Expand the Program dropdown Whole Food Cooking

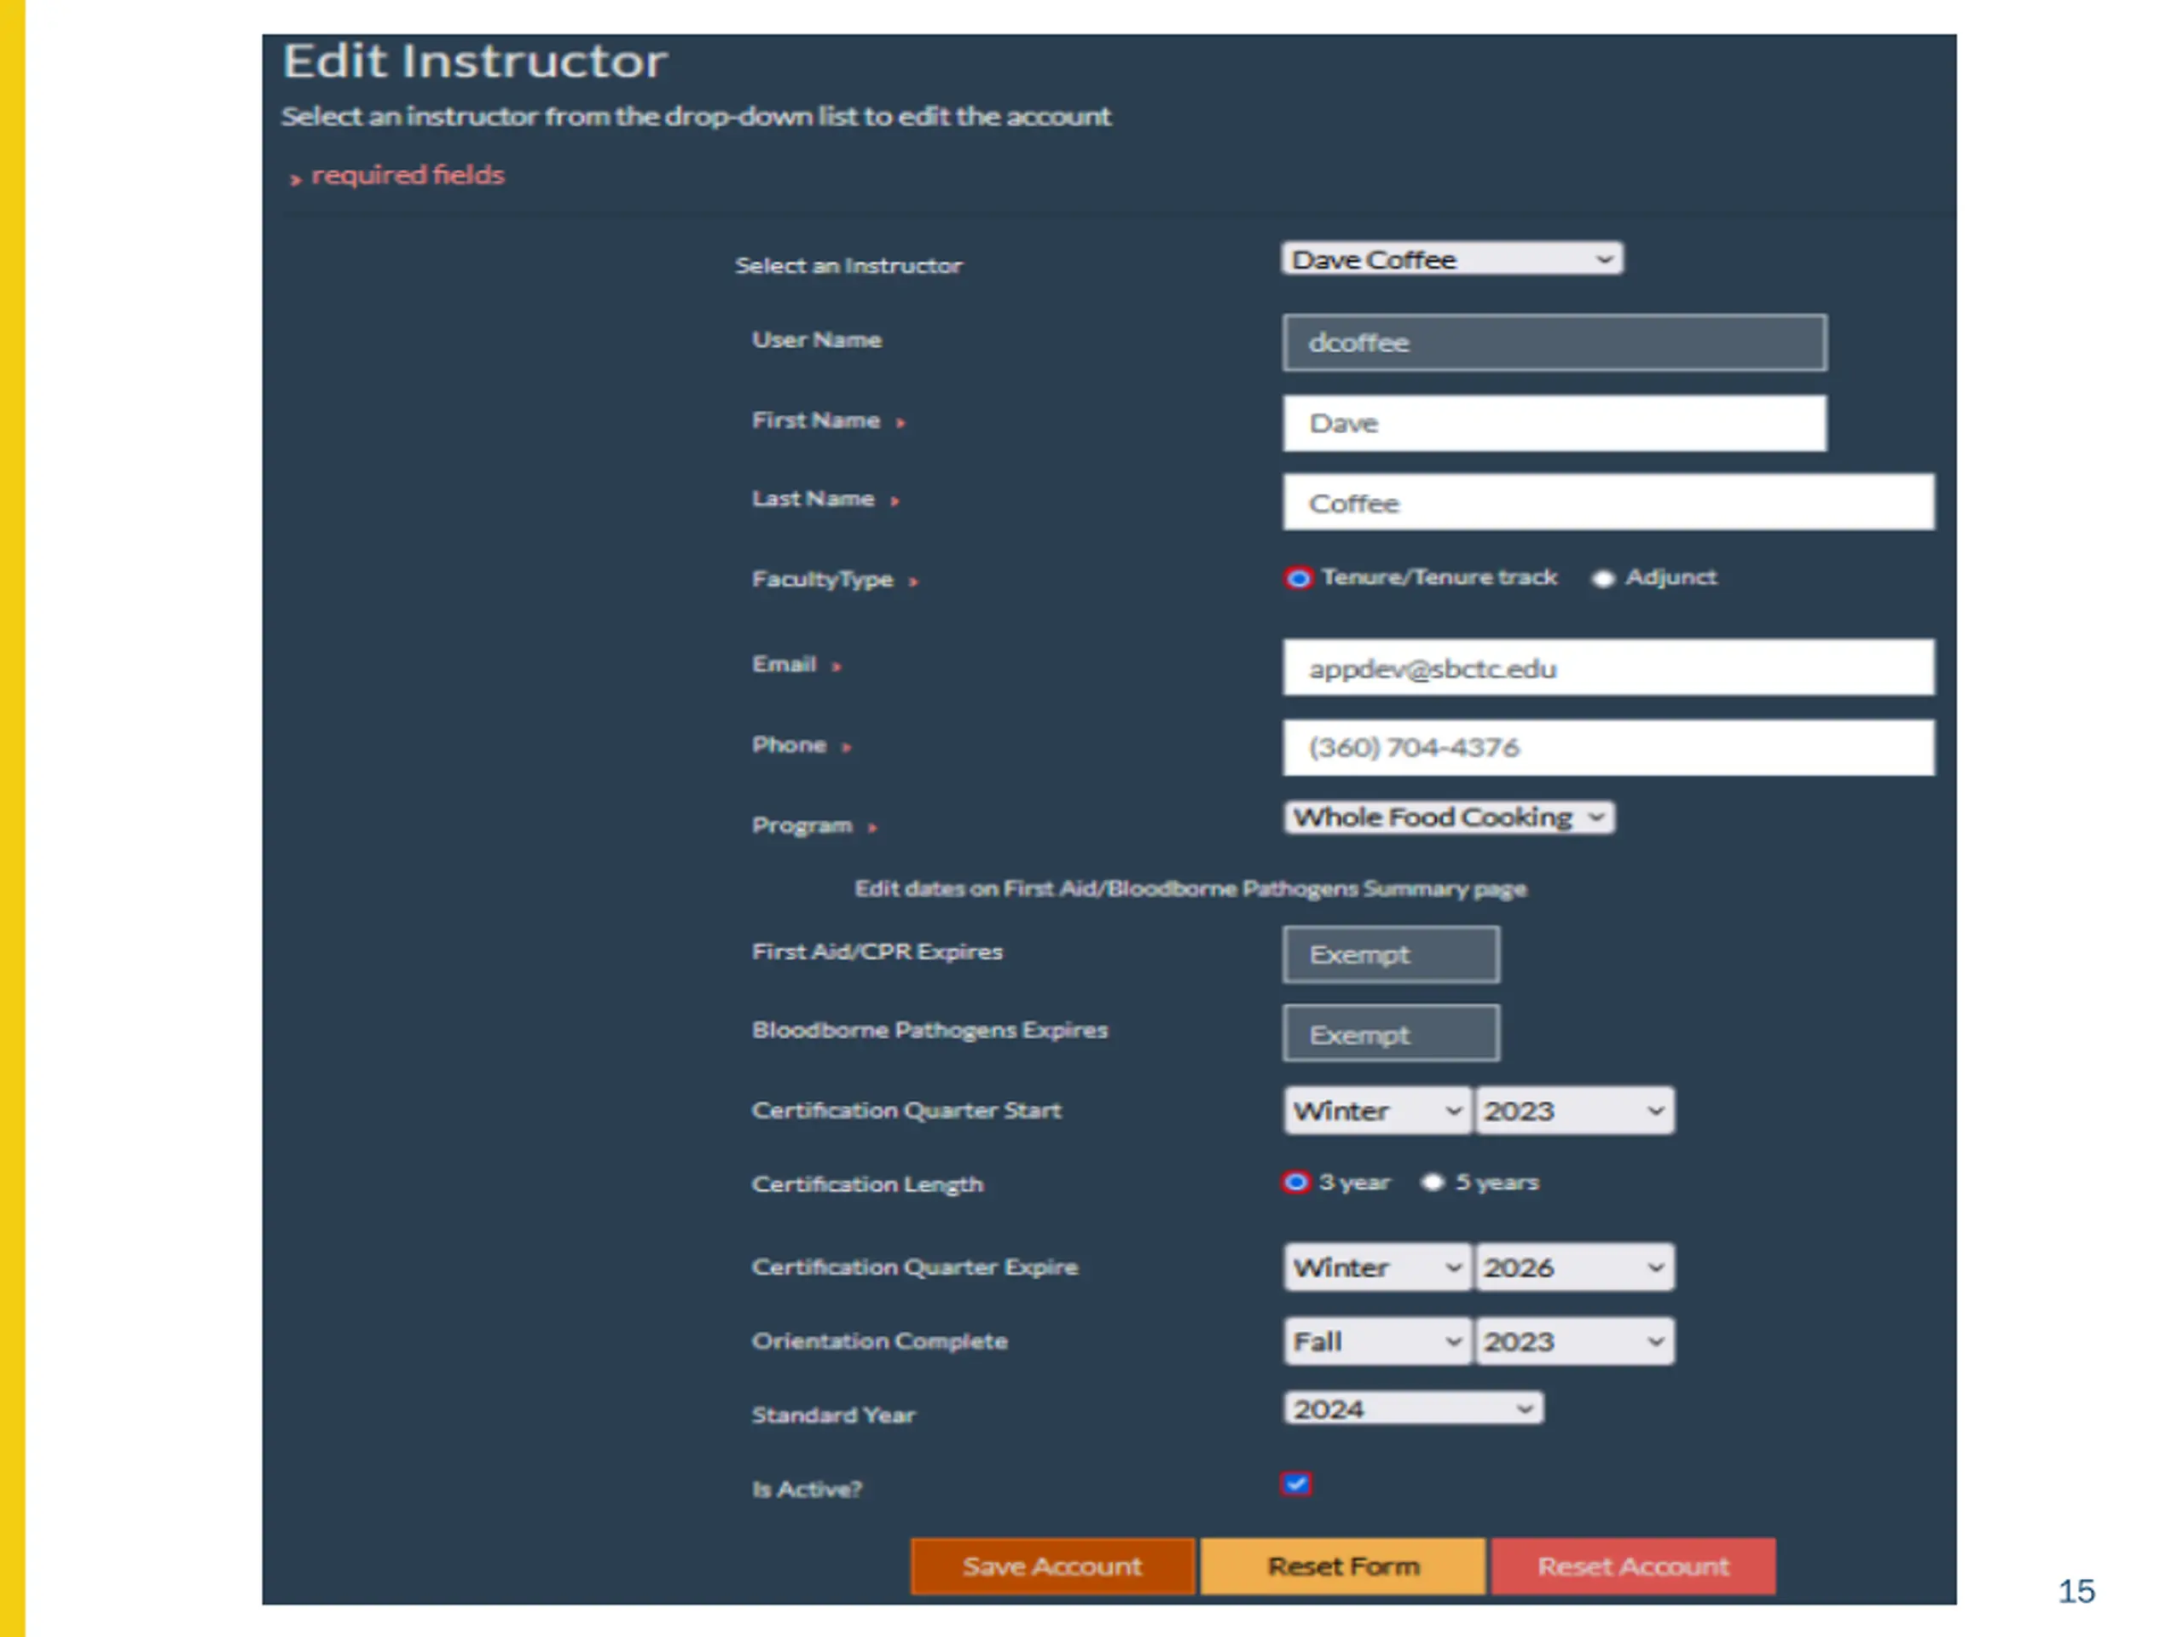click(1449, 817)
